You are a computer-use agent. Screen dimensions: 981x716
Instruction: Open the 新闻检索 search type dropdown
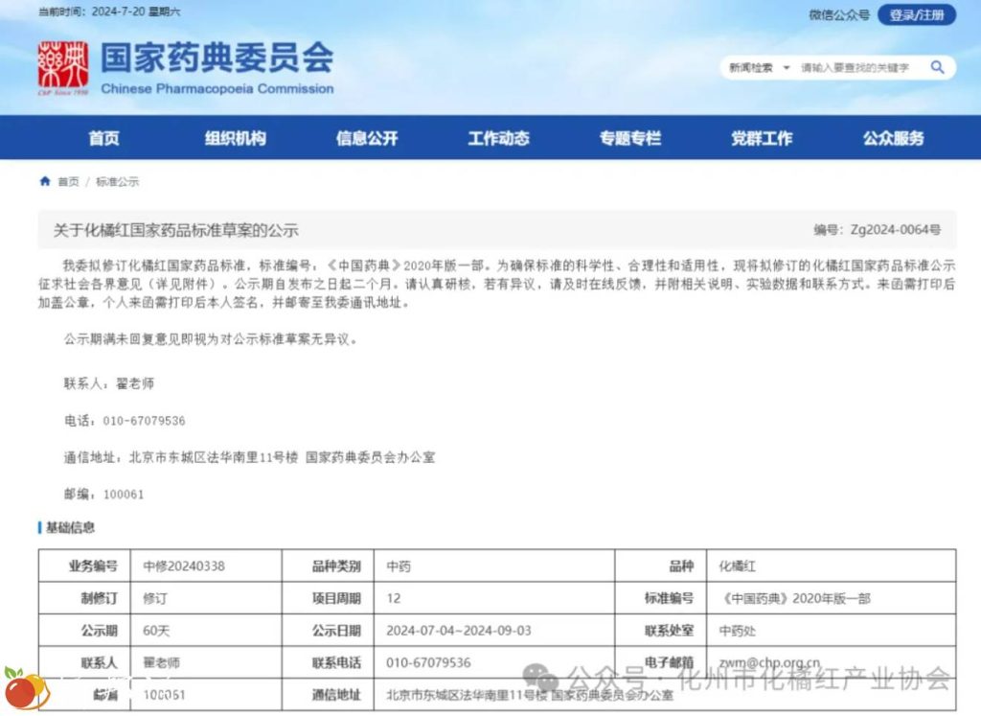pos(759,68)
